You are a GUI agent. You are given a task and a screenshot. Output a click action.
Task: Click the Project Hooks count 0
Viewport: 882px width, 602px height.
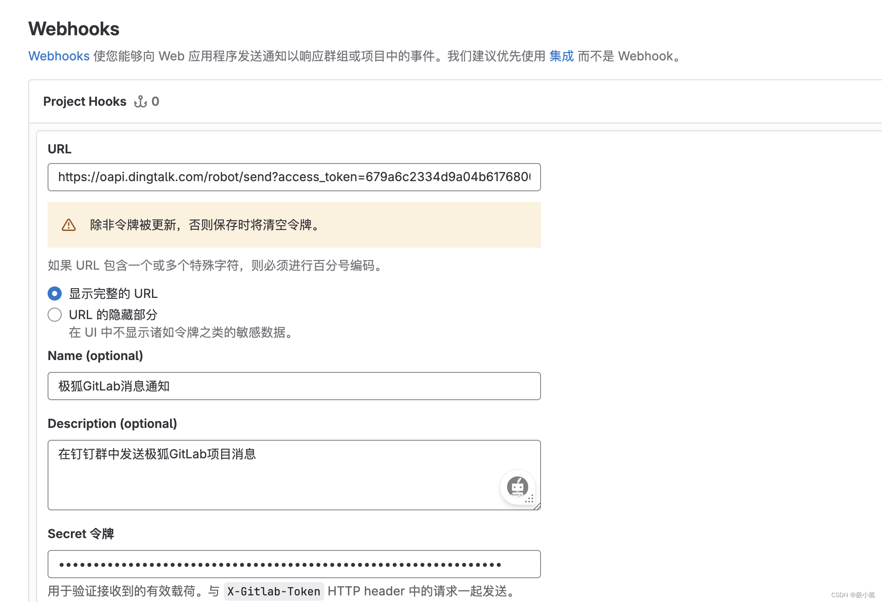[156, 101]
